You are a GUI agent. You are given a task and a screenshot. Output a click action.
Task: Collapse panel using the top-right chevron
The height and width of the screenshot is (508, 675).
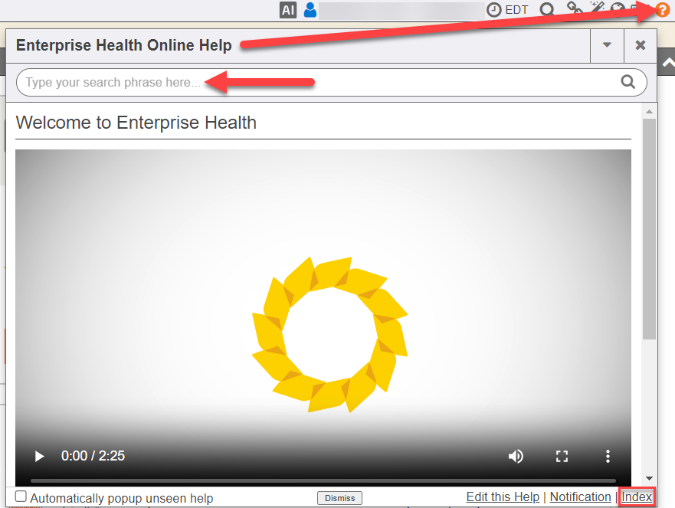[x=667, y=64]
